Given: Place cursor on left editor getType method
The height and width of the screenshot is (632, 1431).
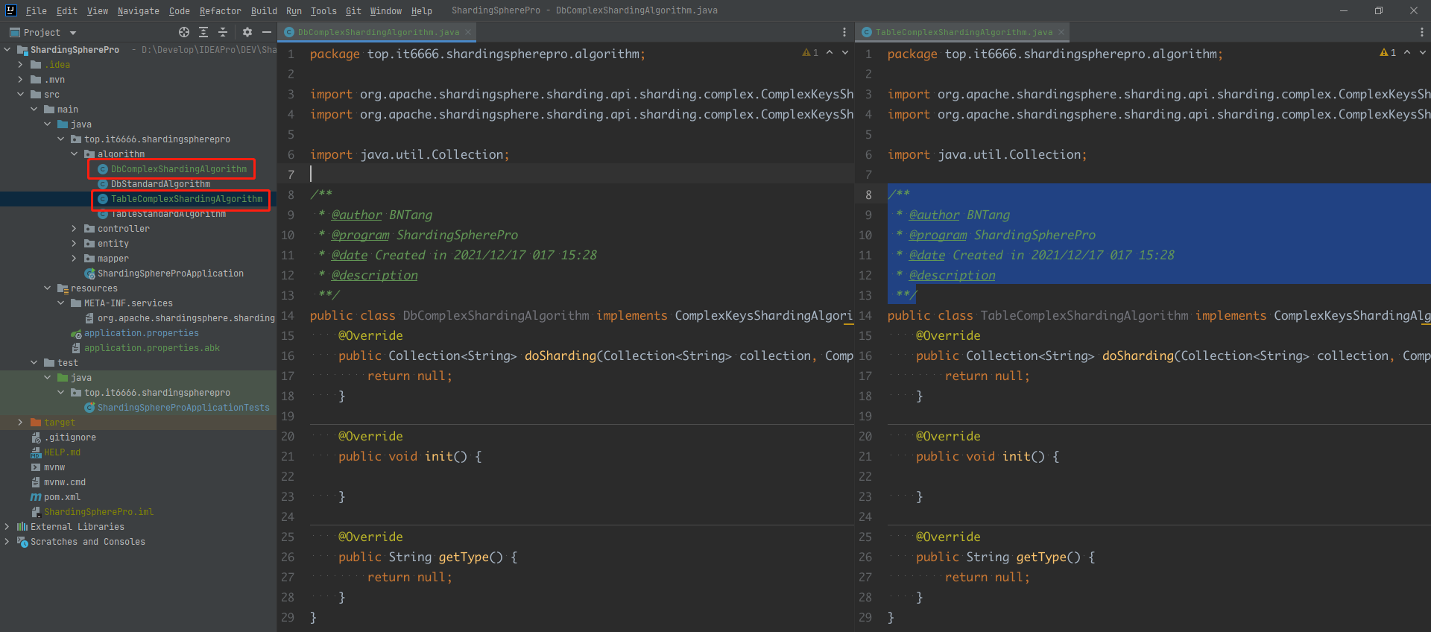Looking at the screenshot, I should tap(463, 557).
